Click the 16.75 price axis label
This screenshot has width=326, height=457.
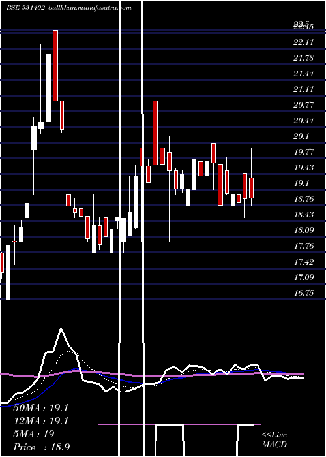point(304,293)
